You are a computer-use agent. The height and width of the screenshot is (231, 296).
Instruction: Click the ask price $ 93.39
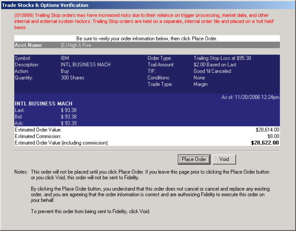coord(69,123)
